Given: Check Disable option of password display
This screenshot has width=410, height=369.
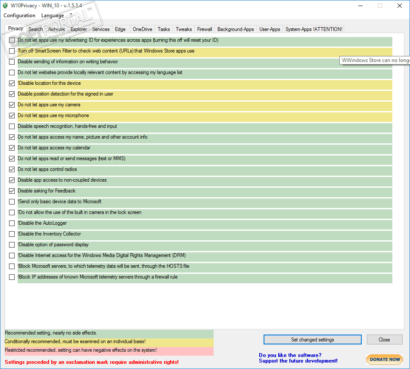Looking at the screenshot, I should pyautogui.click(x=12, y=245).
